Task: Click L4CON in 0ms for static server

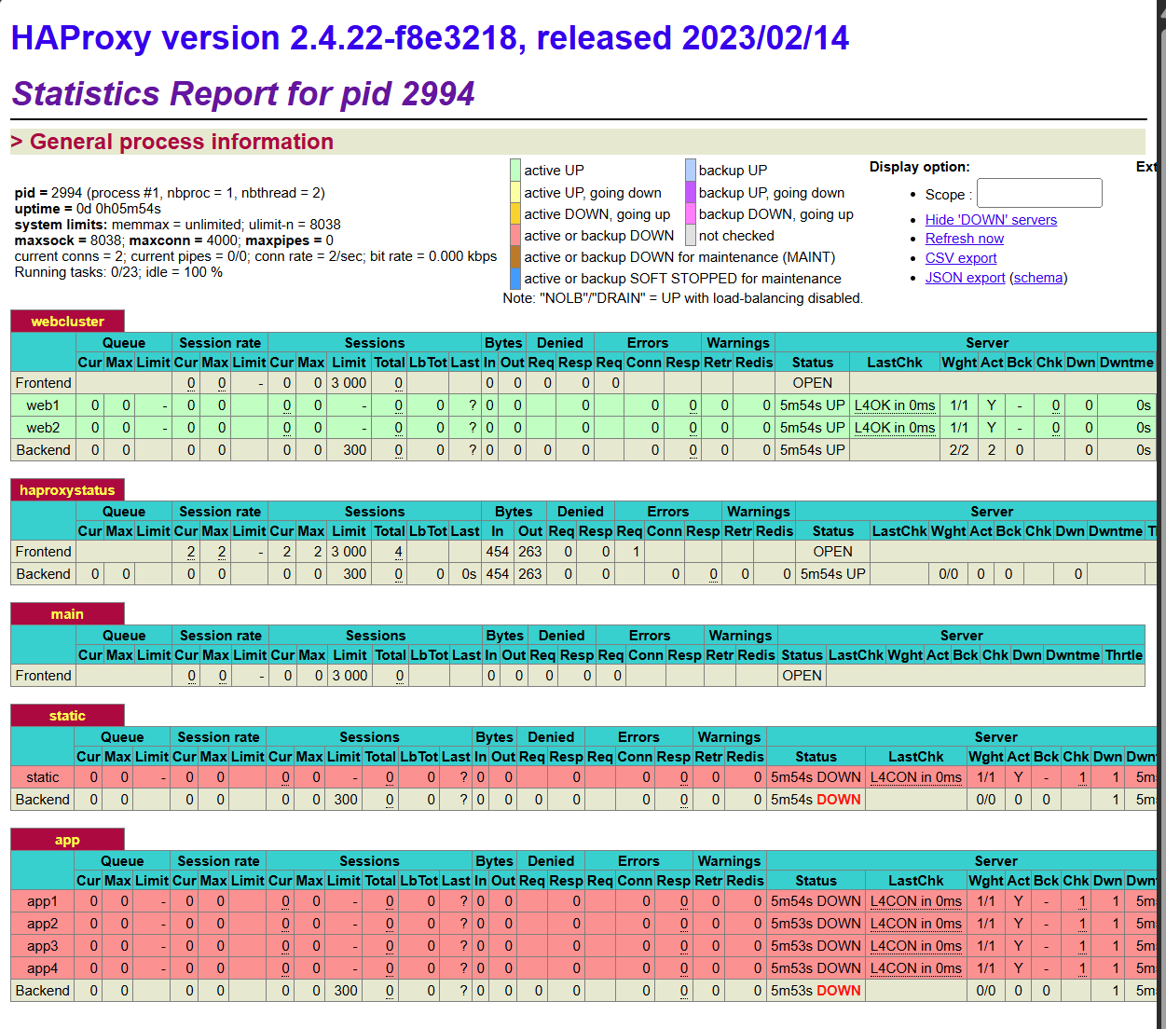Action: (x=916, y=777)
